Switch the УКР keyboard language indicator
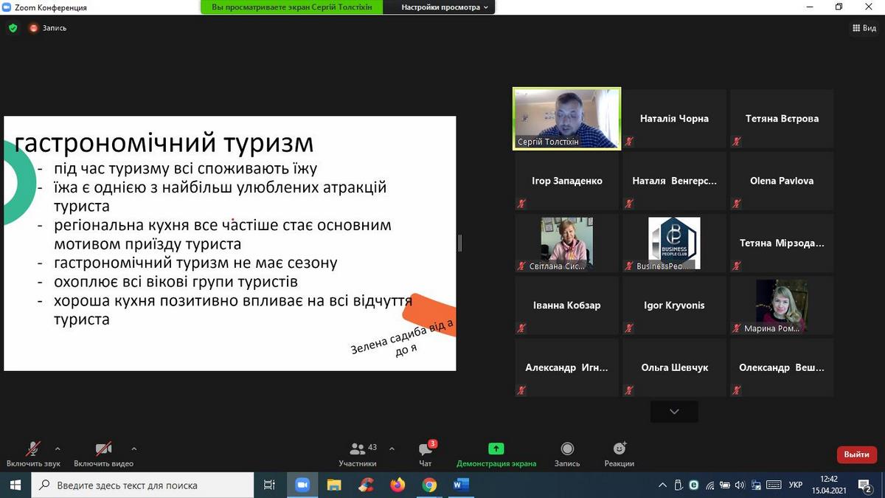The height and width of the screenshot is (498, 885). [795, 485]
